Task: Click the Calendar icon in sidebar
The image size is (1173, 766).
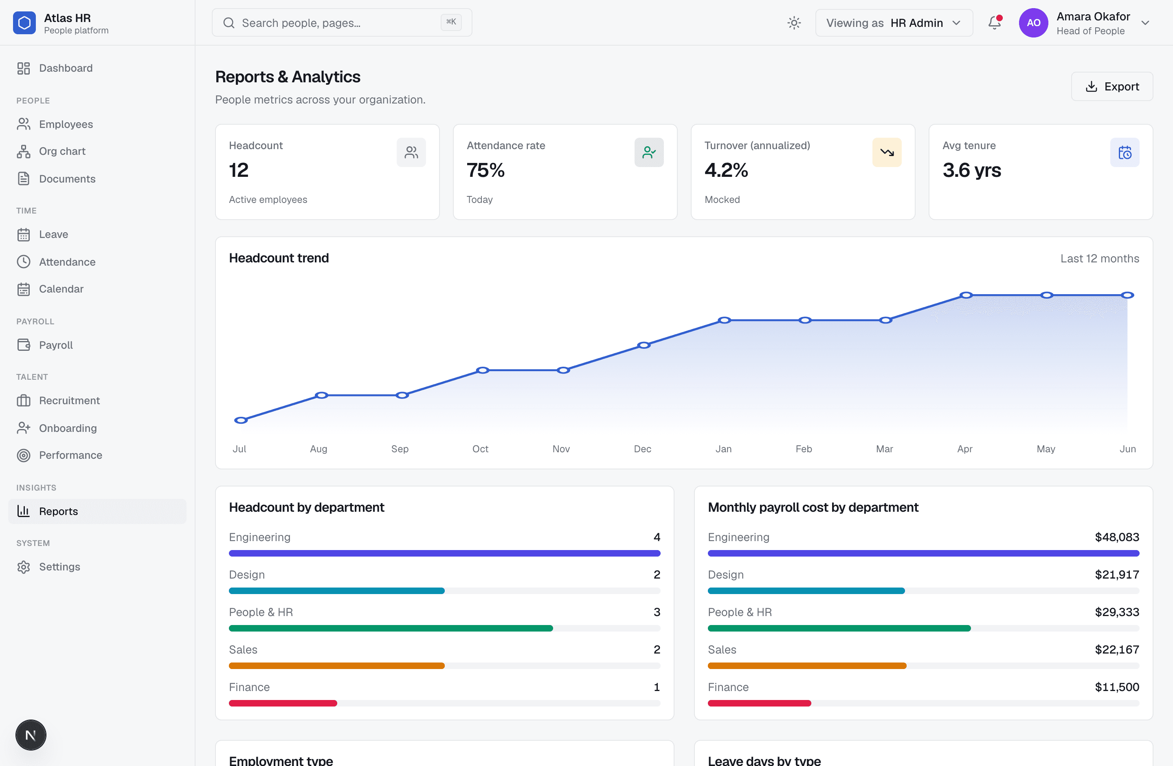Action: click(x=24, y=289)
